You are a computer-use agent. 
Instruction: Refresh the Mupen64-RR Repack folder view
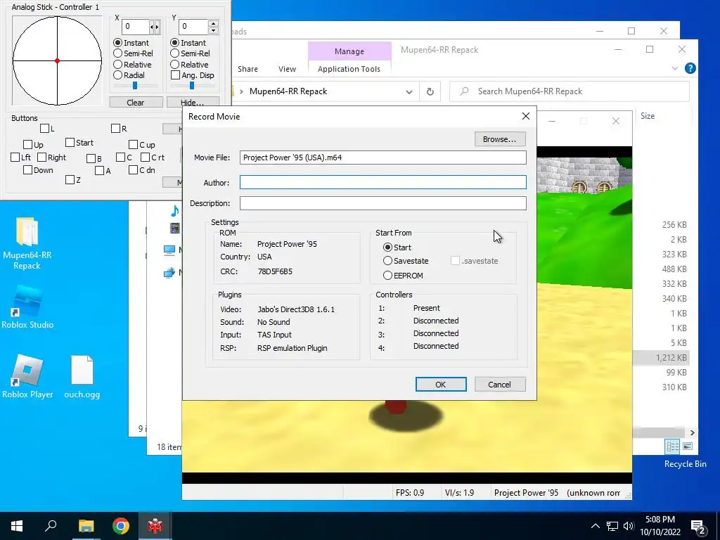click(430, 91)
